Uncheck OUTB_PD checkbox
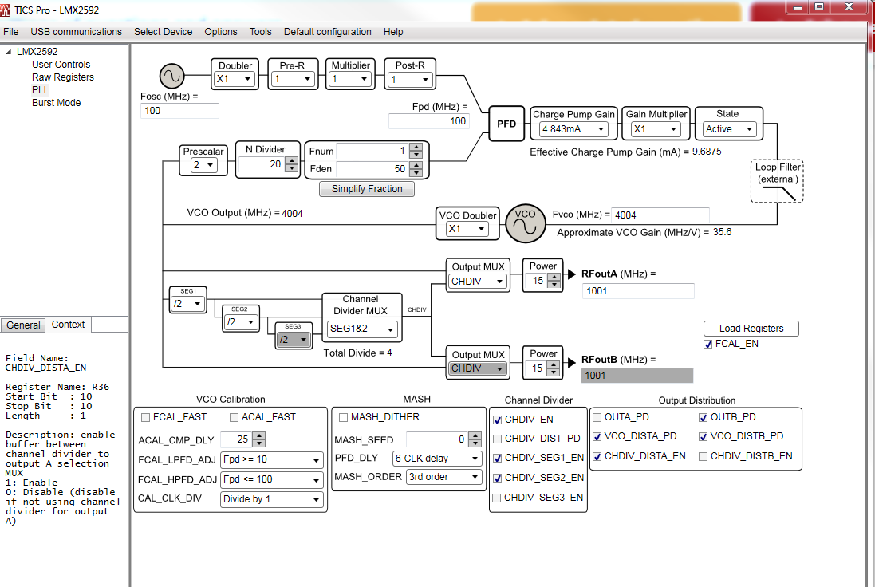 (704, 417)
